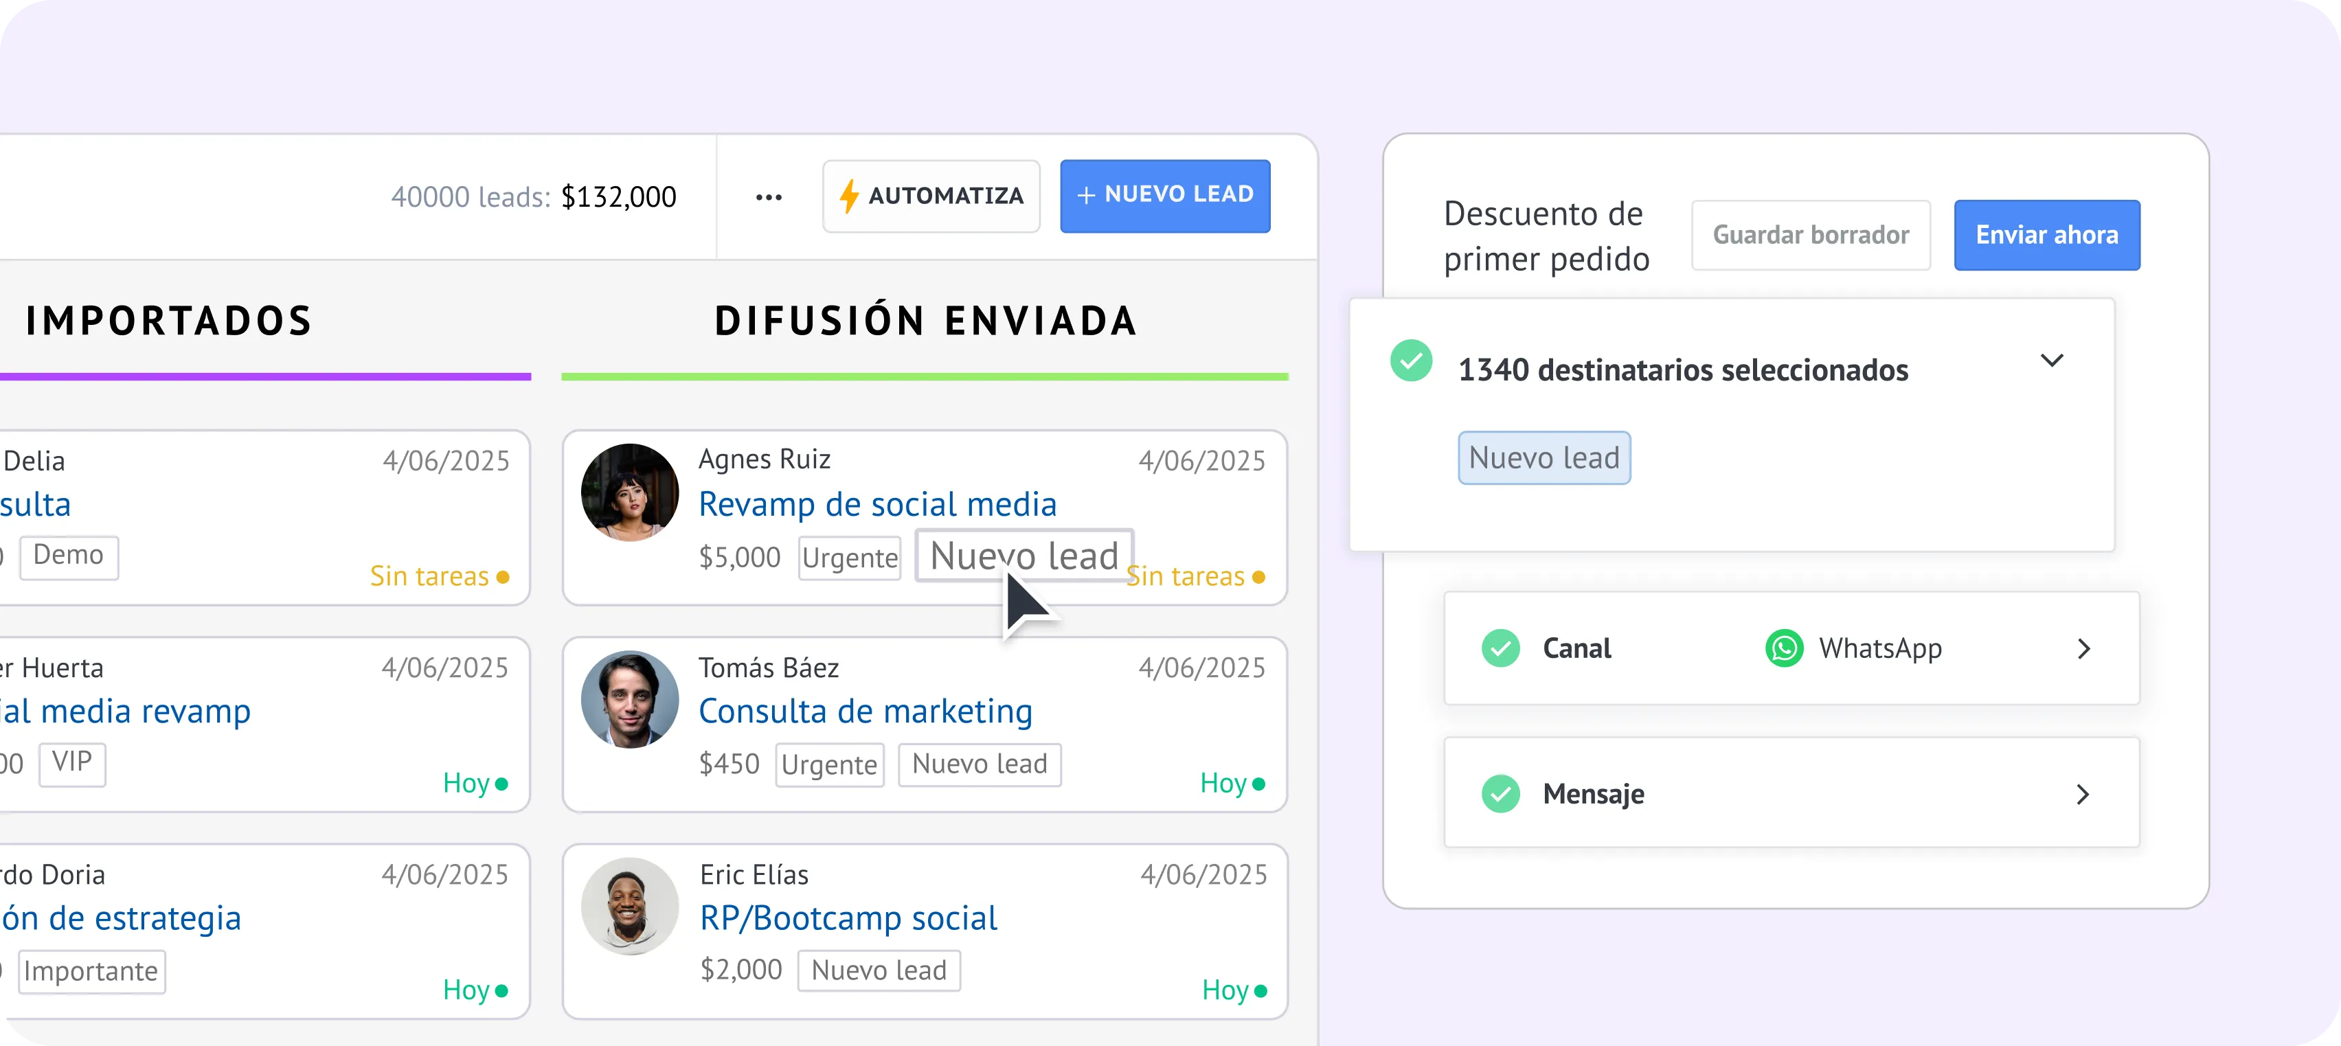Image resolution: width=2341 pixels, height=1046 pixels.
Task: Expand the Mensaje row arrow
Action: coord(2083,794)
